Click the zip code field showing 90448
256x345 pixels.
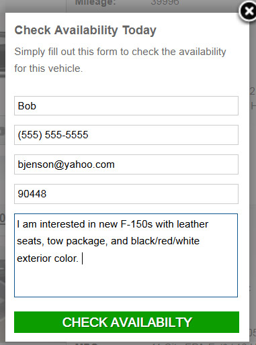point(126,194)
